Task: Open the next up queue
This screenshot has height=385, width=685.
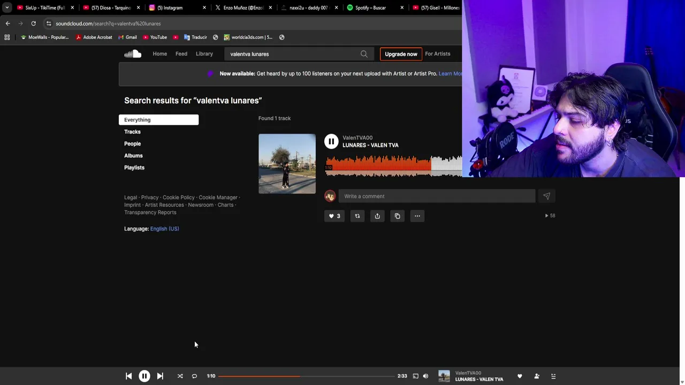Action: 553,376
